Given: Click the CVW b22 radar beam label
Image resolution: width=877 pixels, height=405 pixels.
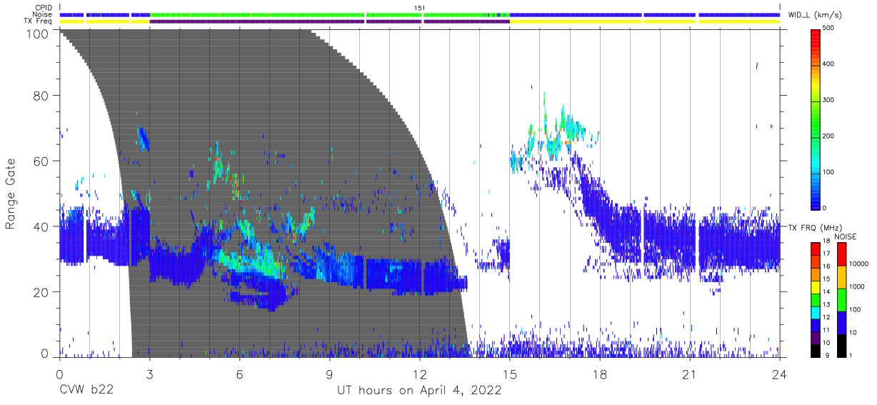Looking at the screenshot, I should [86, 391].
